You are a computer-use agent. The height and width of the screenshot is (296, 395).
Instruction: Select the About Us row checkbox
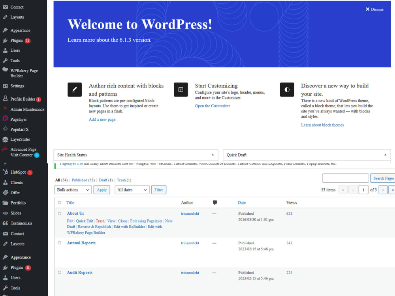pos(60,214)
